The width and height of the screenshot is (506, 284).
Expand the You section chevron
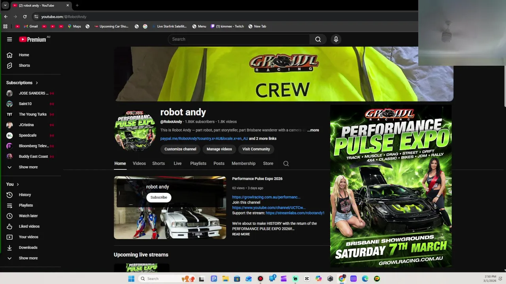pyautogui.click(x=18, y=184)
